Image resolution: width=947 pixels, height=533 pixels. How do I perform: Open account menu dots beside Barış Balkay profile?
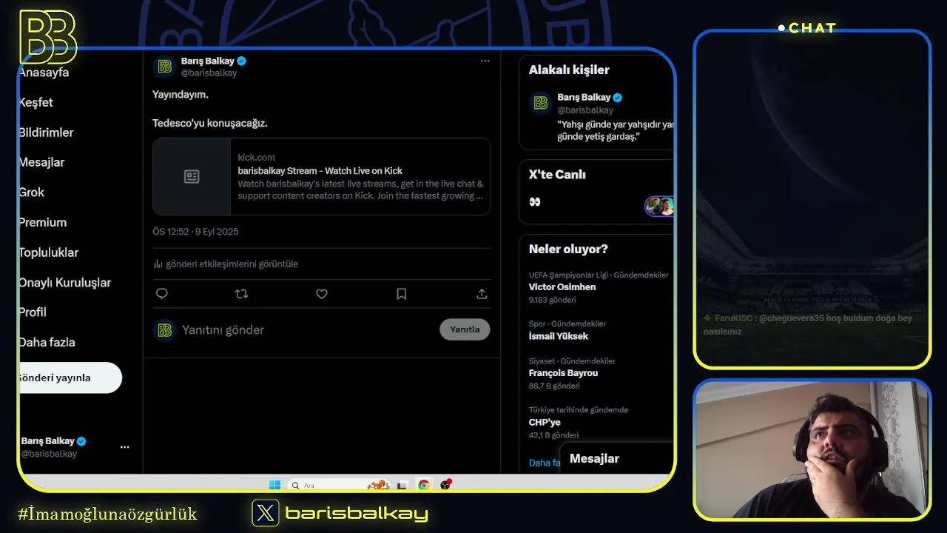[x=124, y=447]
